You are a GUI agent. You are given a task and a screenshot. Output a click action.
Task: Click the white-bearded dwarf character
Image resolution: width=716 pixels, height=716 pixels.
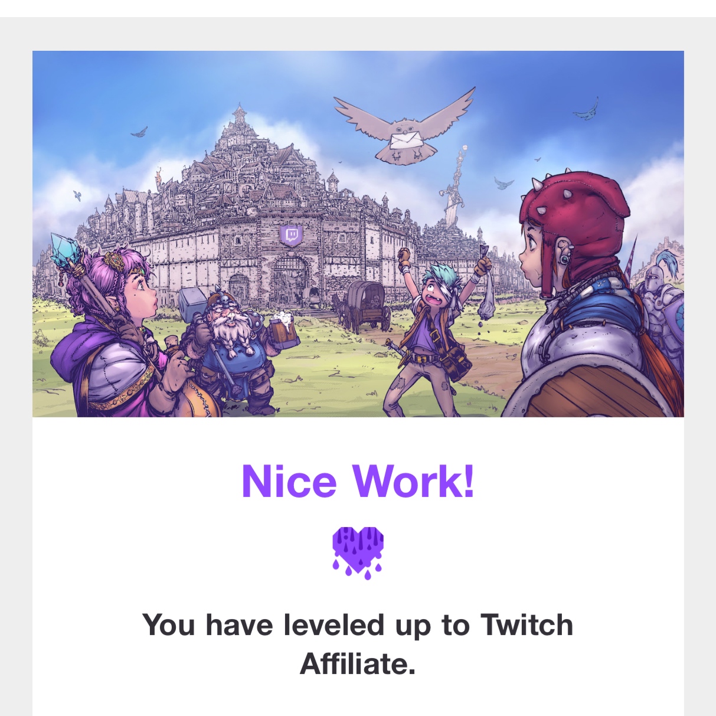pyautogui.click(x=233, y=348)
